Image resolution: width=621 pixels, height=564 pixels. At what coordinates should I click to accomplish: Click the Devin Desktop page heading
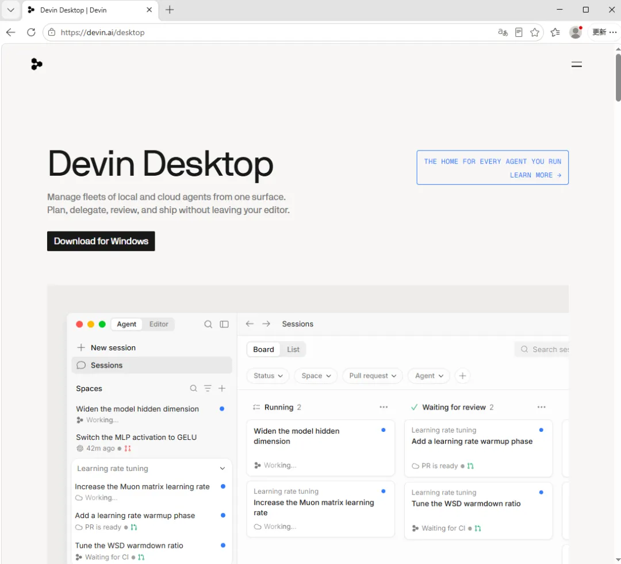pos(160,164)
